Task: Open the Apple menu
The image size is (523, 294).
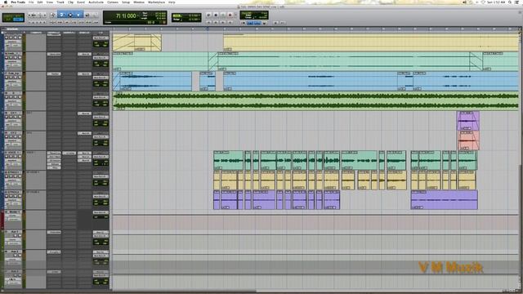Action: click(x=6, y=2)
